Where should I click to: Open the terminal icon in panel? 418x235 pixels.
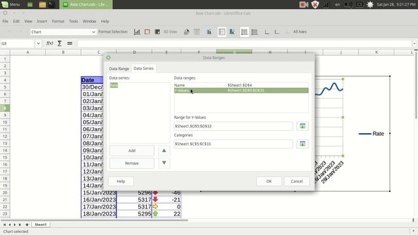[x=52, y=5]
